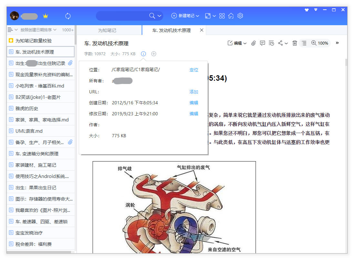Delete note with trash icon

point(295,43)
